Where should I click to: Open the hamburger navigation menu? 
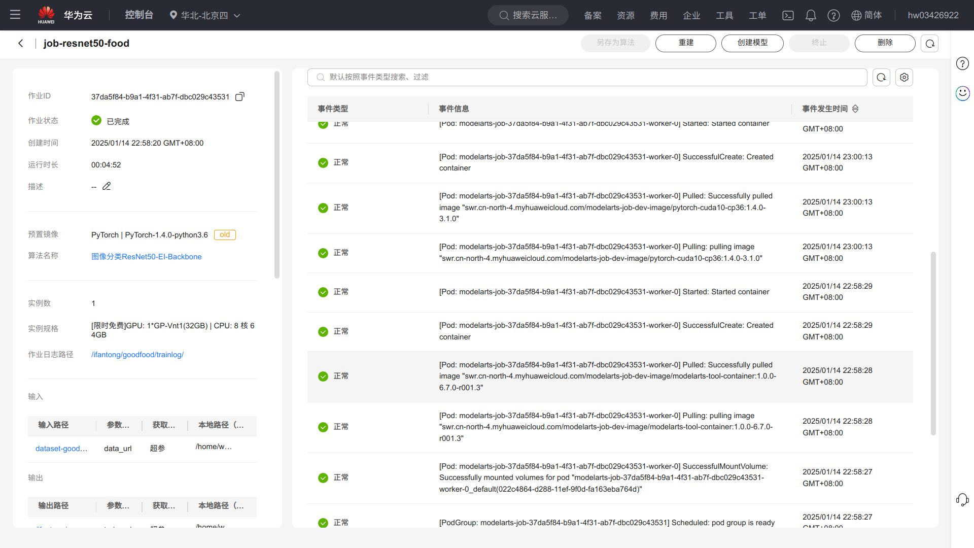tap(15, 15)
